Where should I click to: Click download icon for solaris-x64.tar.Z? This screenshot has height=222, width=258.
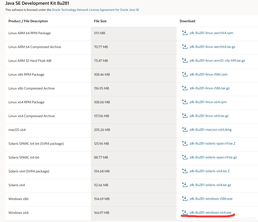pos(185,171)
